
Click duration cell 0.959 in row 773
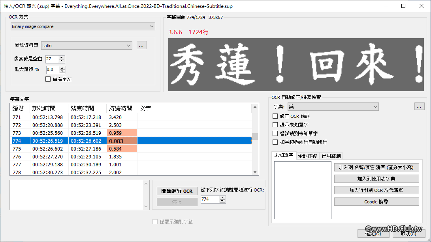(122, 133)
